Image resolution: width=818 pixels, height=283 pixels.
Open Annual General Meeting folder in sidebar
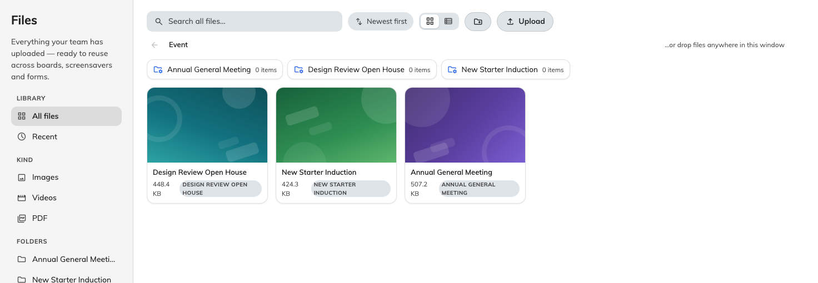pyautogui.click(x=66, y=260)
